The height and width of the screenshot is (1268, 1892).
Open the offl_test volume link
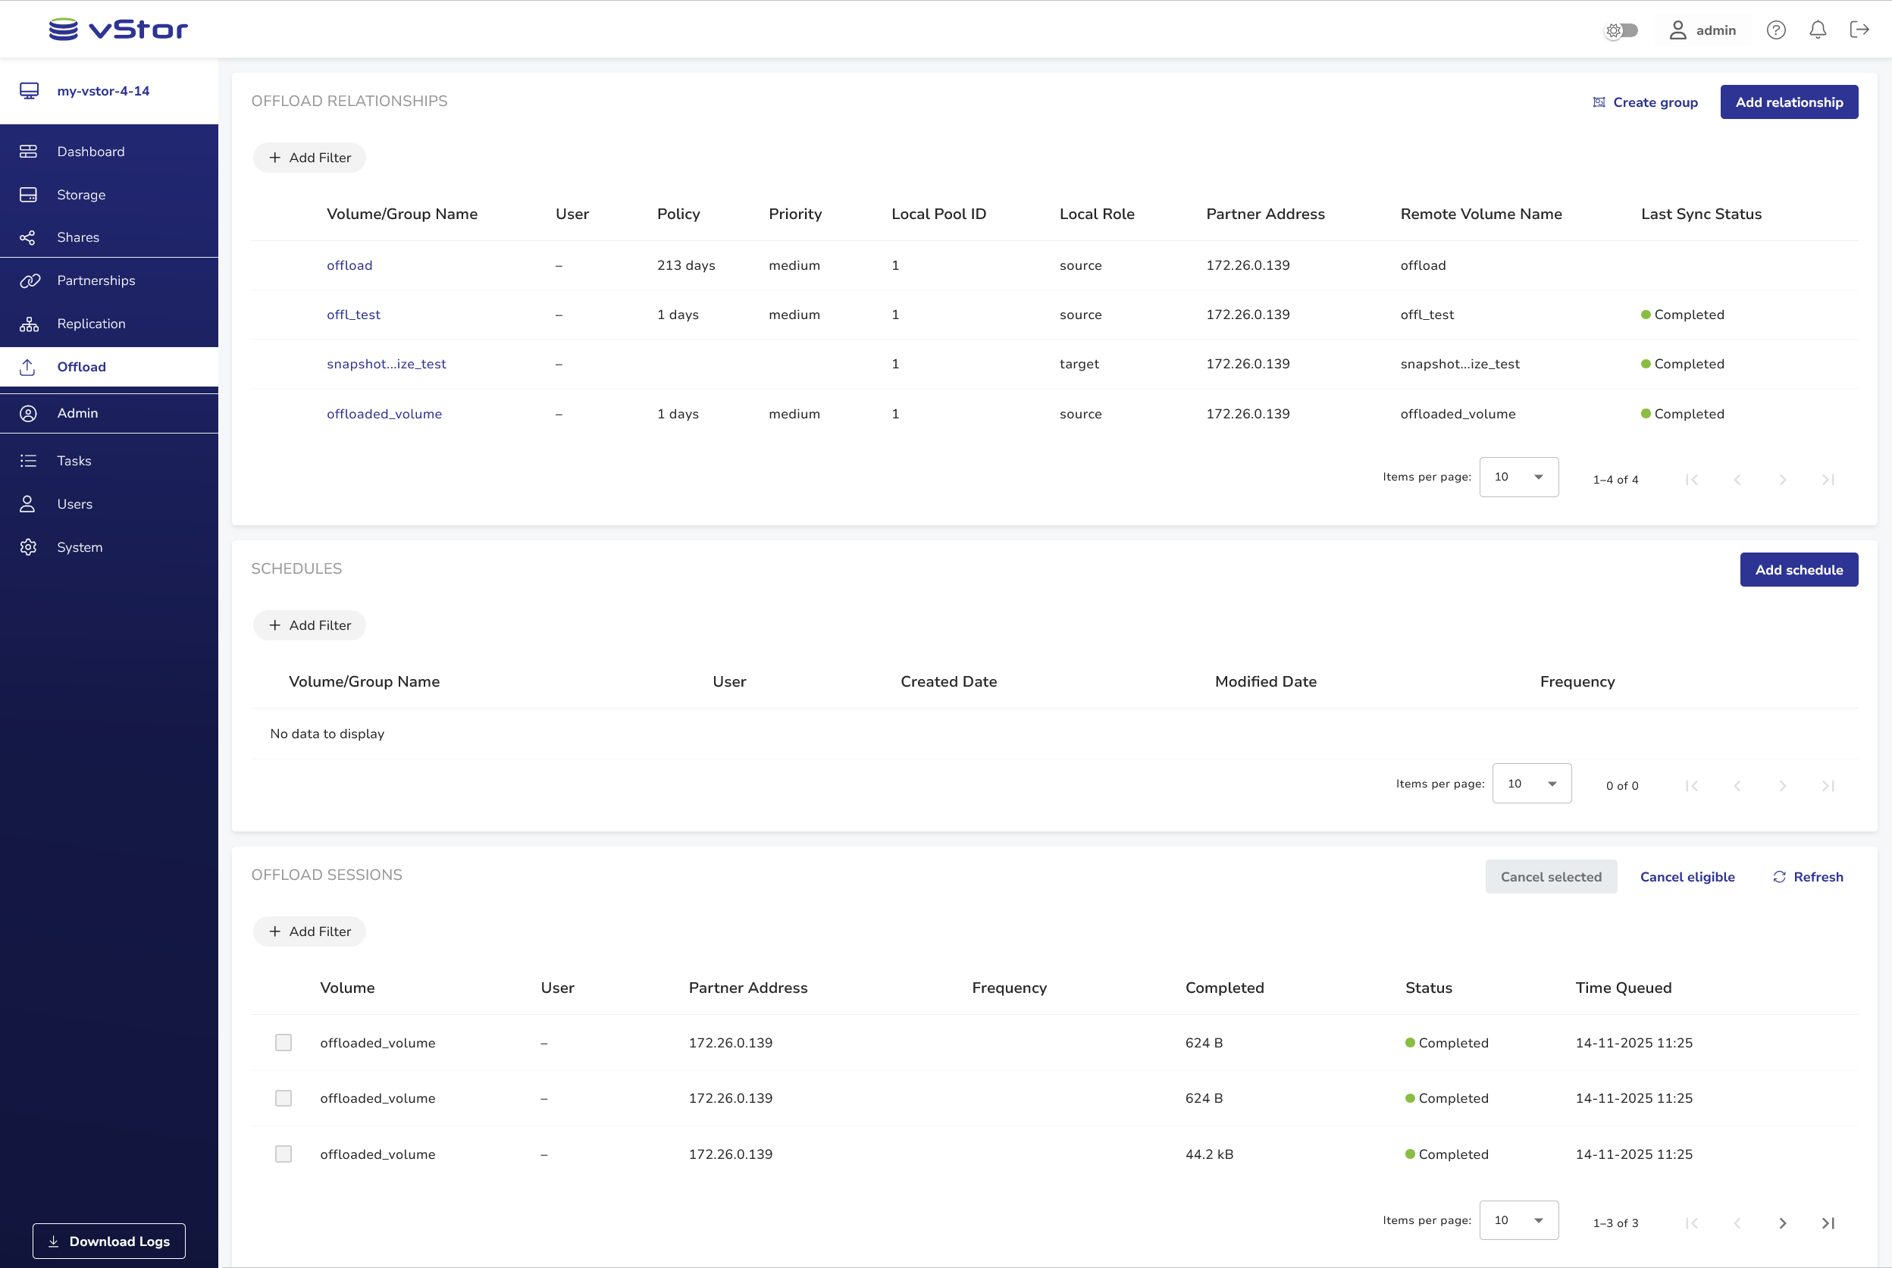[x=353, y=315]
